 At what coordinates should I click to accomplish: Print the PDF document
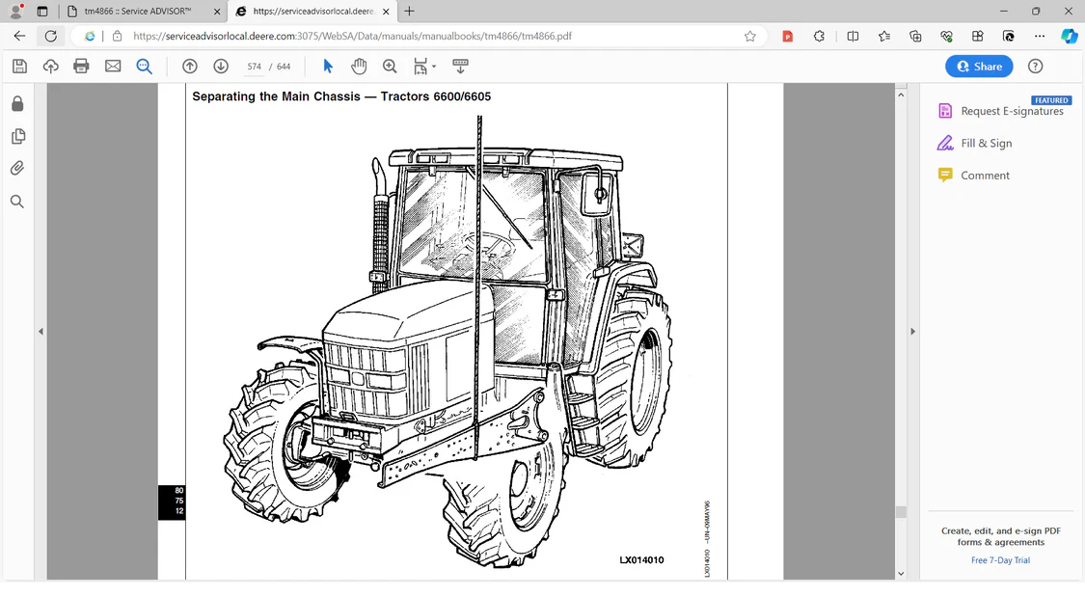(81, 67)
